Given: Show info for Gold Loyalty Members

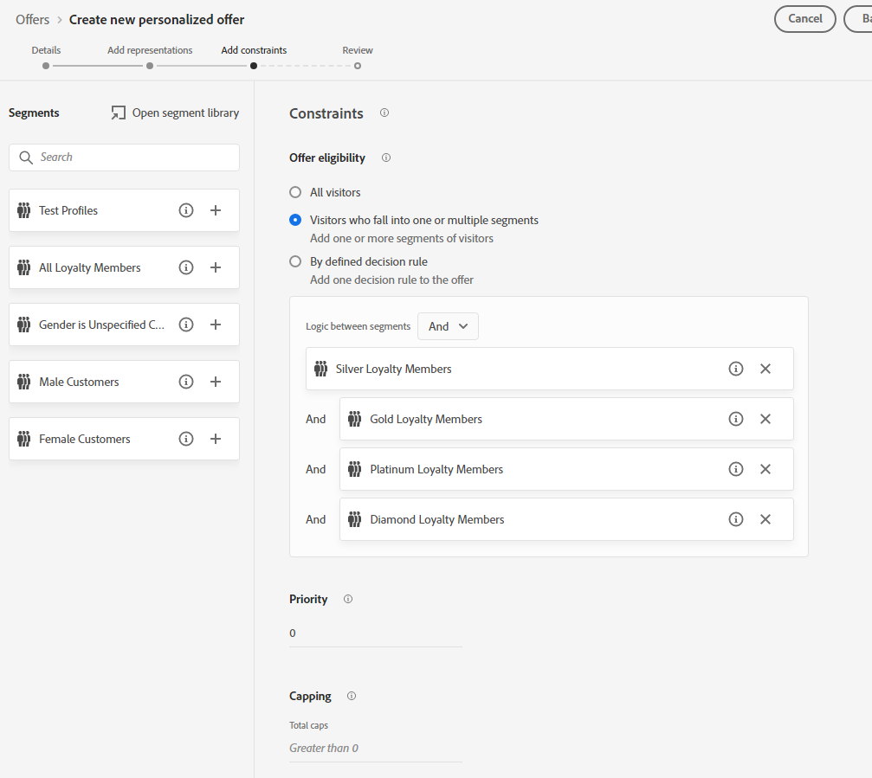Looking at the screenshot, I should [x=736, y=419].
